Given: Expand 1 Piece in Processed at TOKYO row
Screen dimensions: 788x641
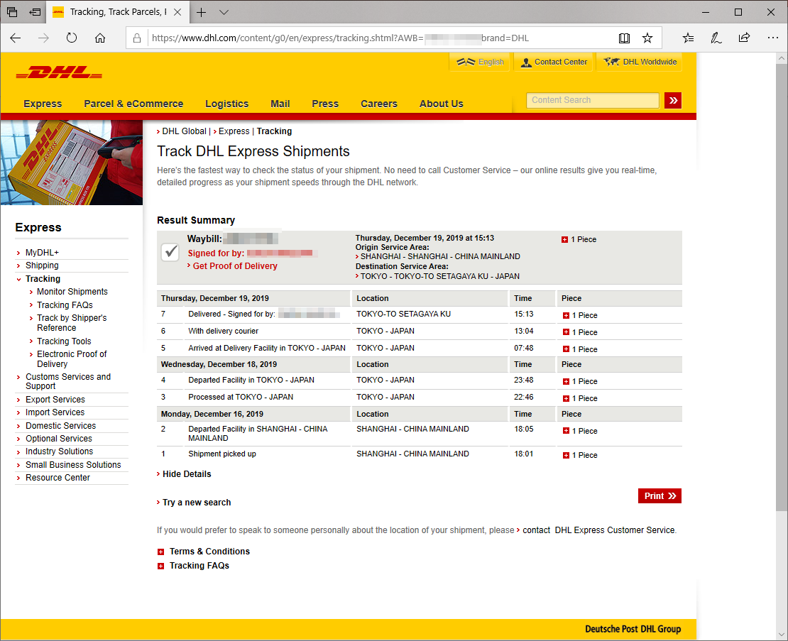Looking at the screenshot, I should [x=566, y=399].
